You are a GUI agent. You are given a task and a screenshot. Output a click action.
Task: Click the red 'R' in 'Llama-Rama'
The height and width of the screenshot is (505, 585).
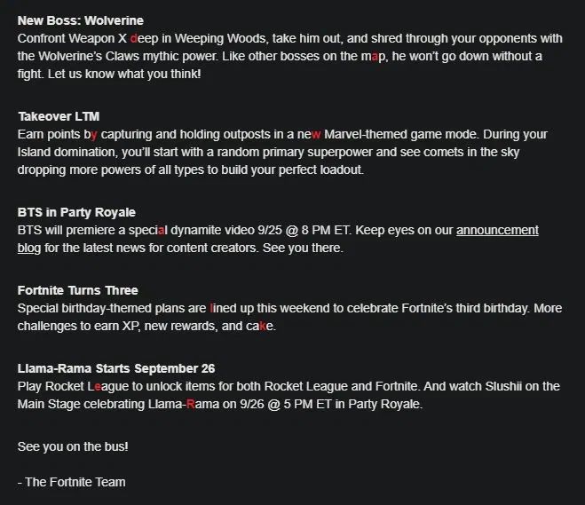(190, 404)
